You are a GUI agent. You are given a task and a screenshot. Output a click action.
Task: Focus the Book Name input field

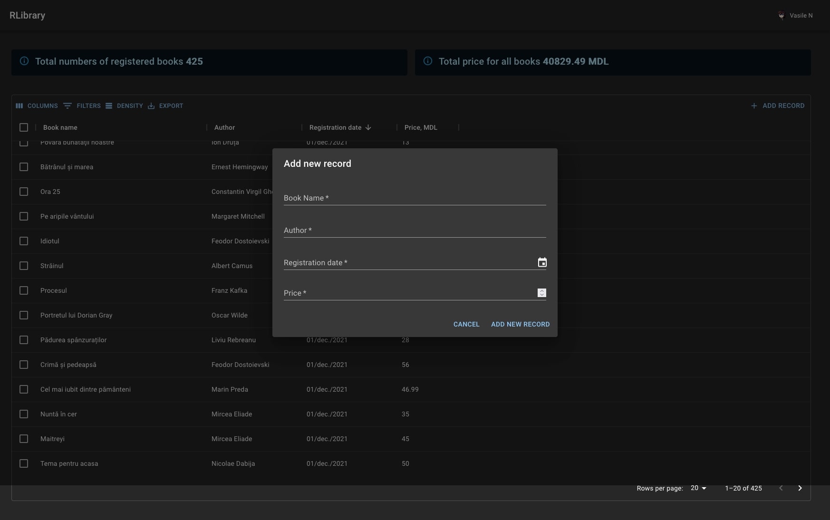[415, 198]
